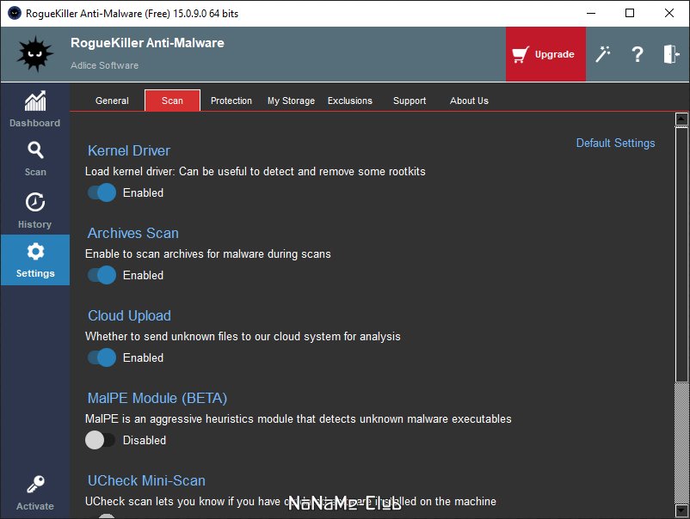The height and width of the screenshot is (519, 690).
Task: Click the RogueKiller Anti-Malware header title
Action: click(x=147, y=43)
